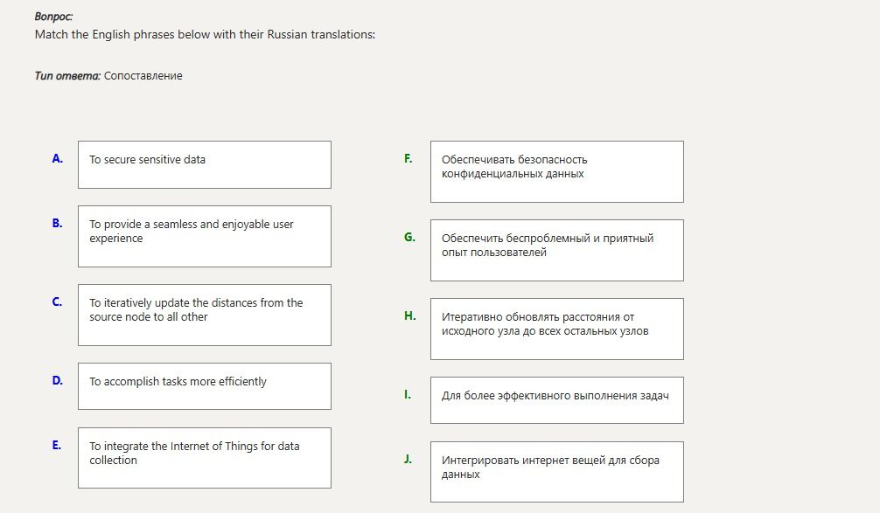
Task: Click the green letter H label
Action: tap(409, 315)
